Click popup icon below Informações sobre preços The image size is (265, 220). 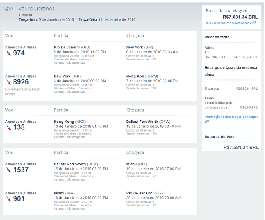[x=207, y=121]
